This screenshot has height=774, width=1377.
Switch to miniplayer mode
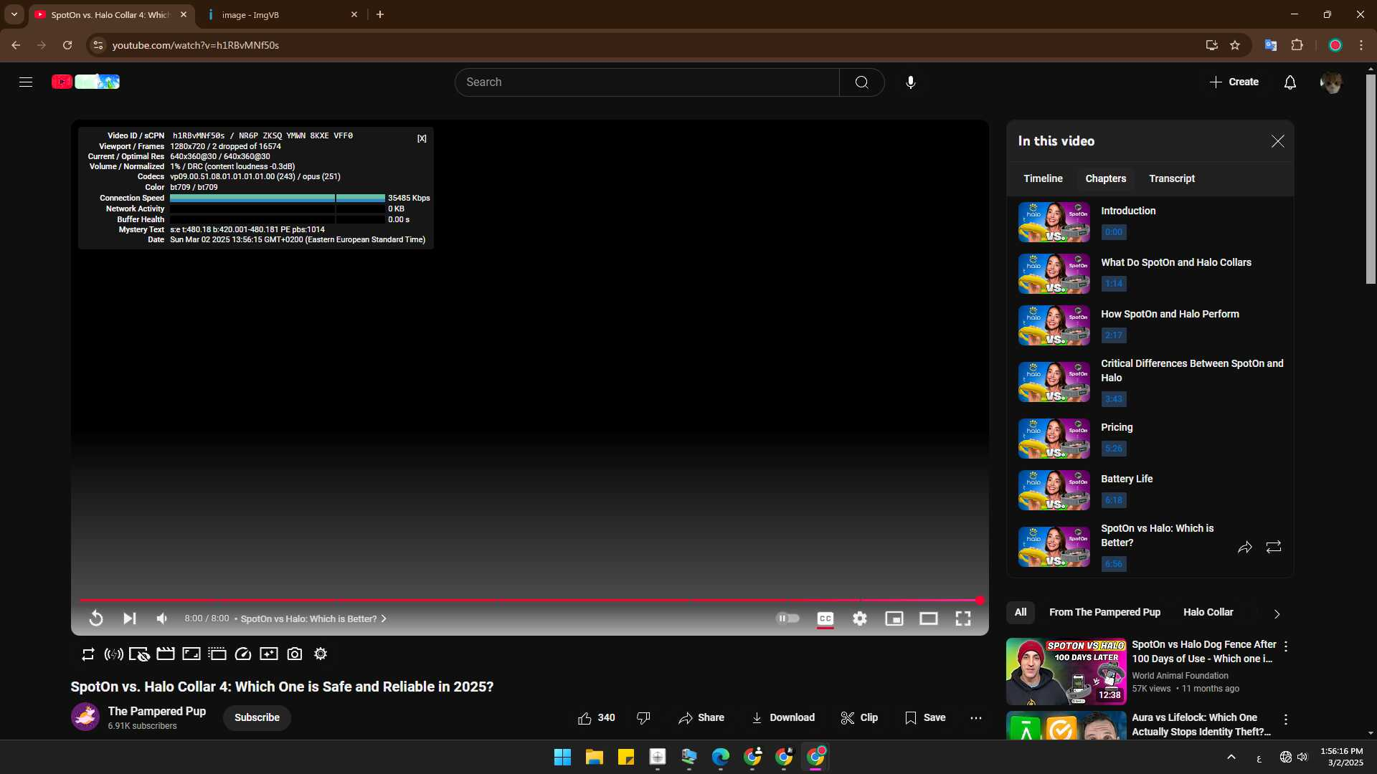tap(894, 618)
